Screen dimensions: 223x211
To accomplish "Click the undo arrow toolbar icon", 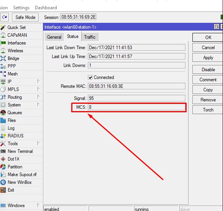I will click(5, 17).
